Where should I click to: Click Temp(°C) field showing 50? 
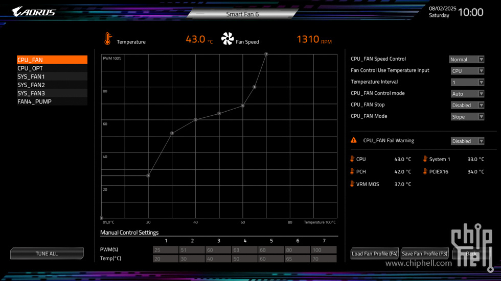pos(245,259)
